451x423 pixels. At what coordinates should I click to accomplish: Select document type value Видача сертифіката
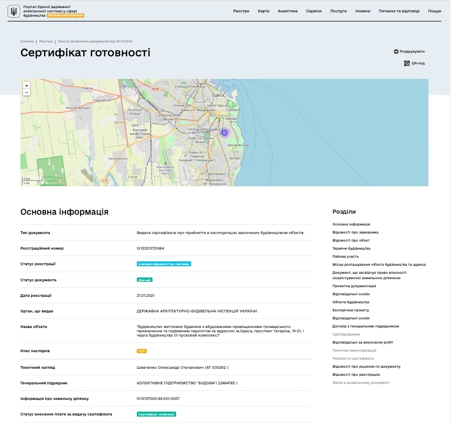[220, 233]
